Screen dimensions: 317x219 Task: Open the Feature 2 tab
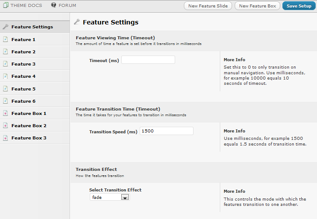35,52
